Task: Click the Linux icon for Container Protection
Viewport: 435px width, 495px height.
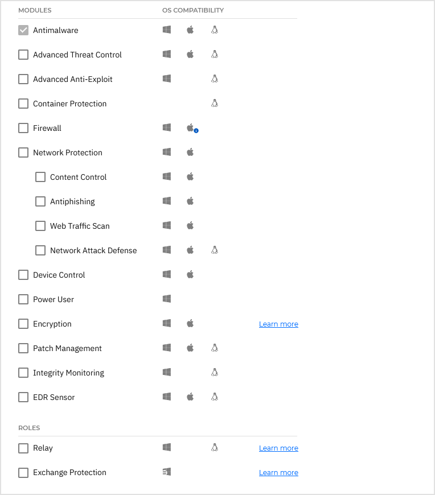Action: (x=215, y=103)
